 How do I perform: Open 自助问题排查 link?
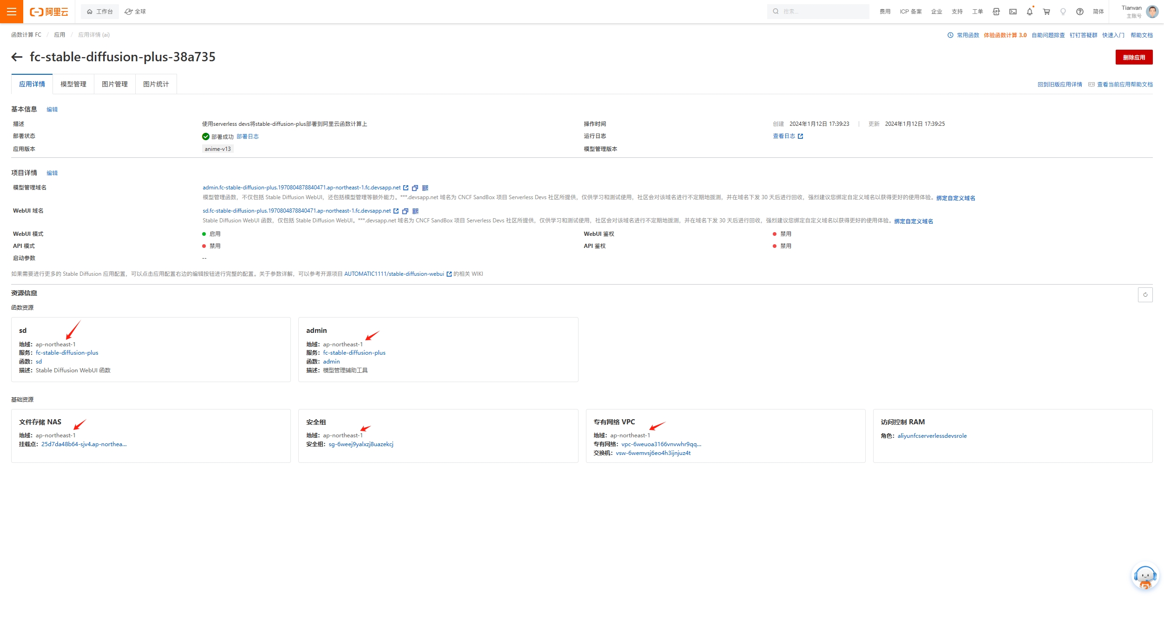point(1048,35)
